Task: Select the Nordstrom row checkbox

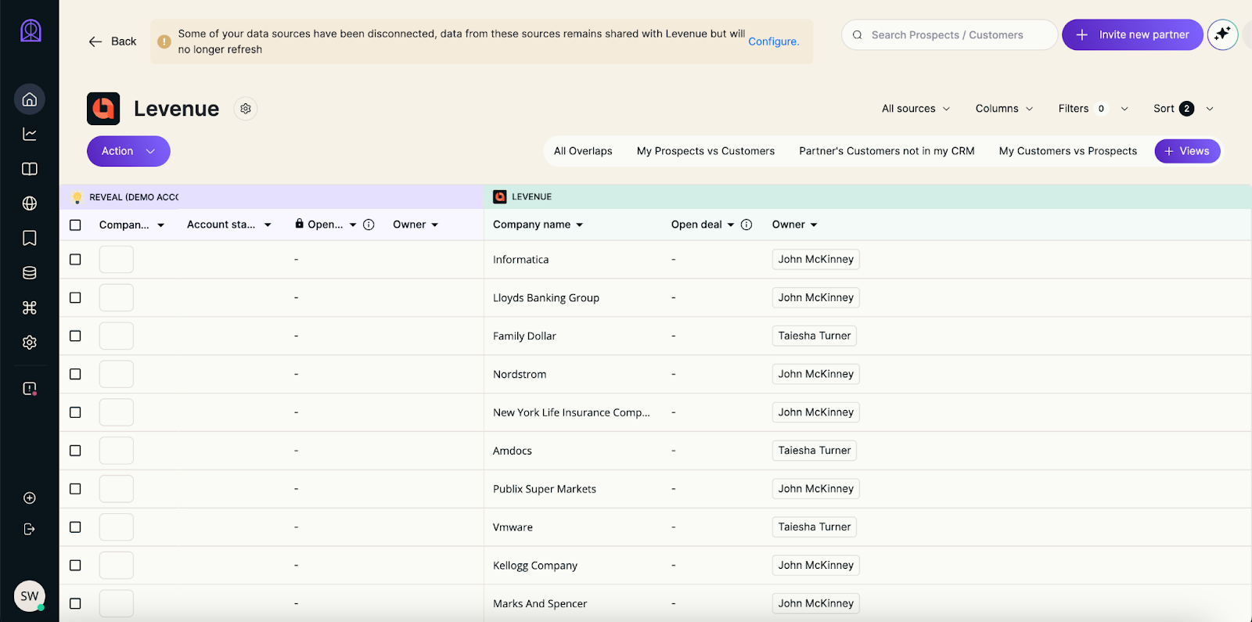Action: click(x=75, y=374)
